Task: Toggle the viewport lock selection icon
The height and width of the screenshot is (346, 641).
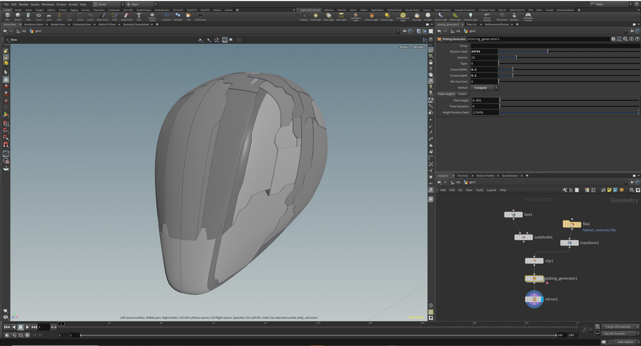Action: [x=6, y=79]
